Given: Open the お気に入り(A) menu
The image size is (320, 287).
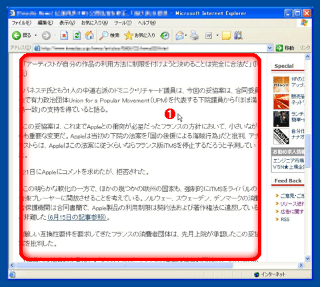Looking at the screenshot, I should 95,23.
